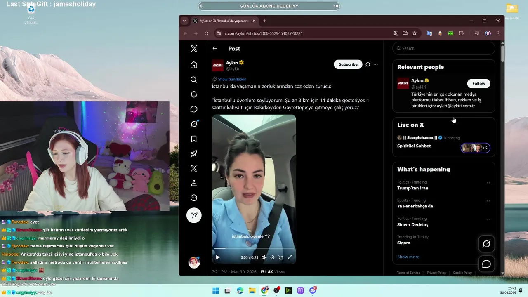Click Cookie Policy footer link
528x297 pixels.
(462, 273)
